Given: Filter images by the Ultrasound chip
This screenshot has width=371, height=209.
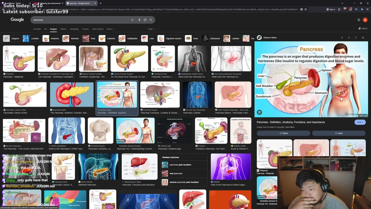Looking at the screenshot, I should pos(211,38).
